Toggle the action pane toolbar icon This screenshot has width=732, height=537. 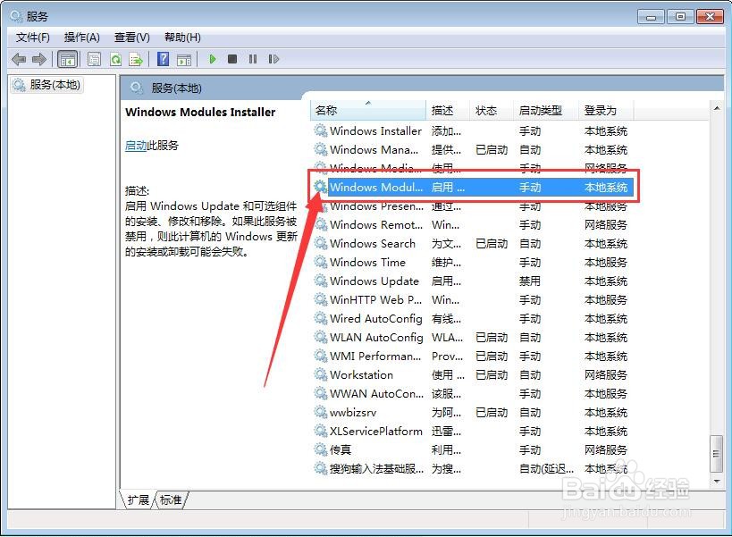[x=184, y=59]
